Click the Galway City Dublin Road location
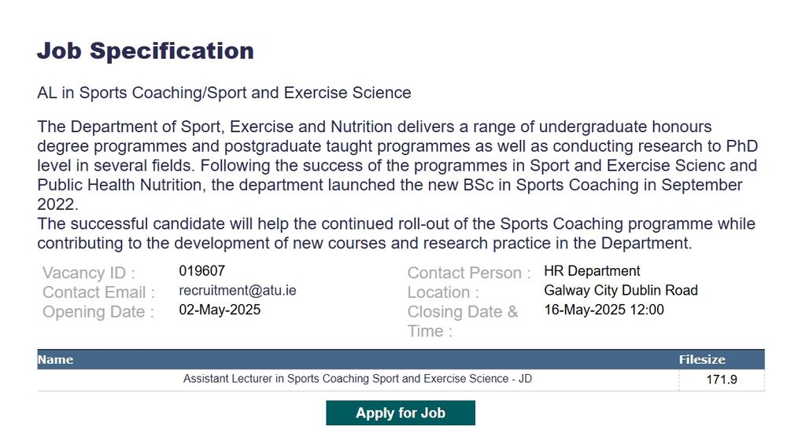787x437 pixels. (x=621, y=290)
